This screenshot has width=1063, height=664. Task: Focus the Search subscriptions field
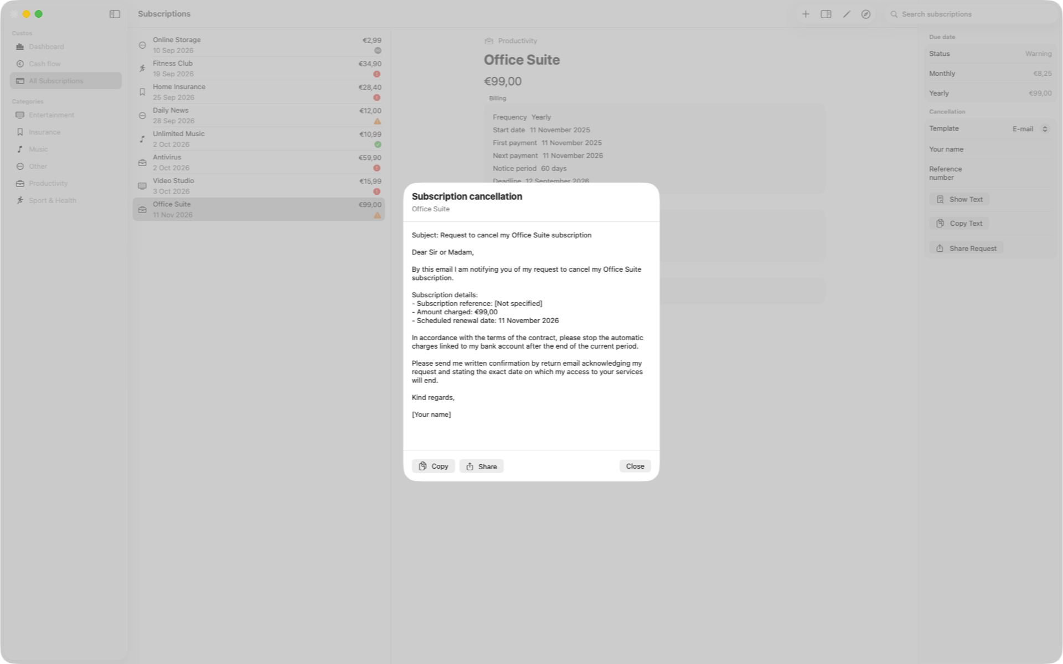click(x=972, y=14)
